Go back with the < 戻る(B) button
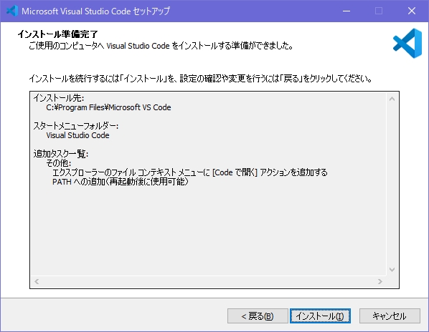Image resolution: width=429 pixels, height=332 pixels. click(x=258, y=316)
